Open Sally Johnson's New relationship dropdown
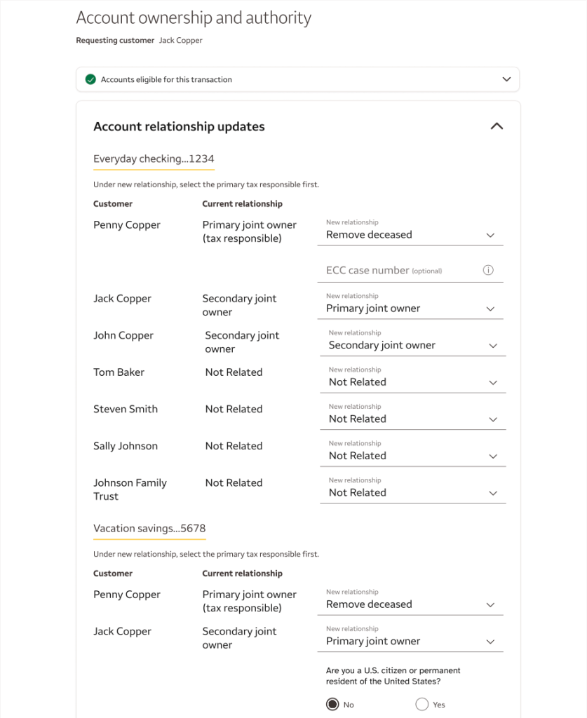Viewport: 587px width, 718px height. pyautogui.click(x=412, y=456)
